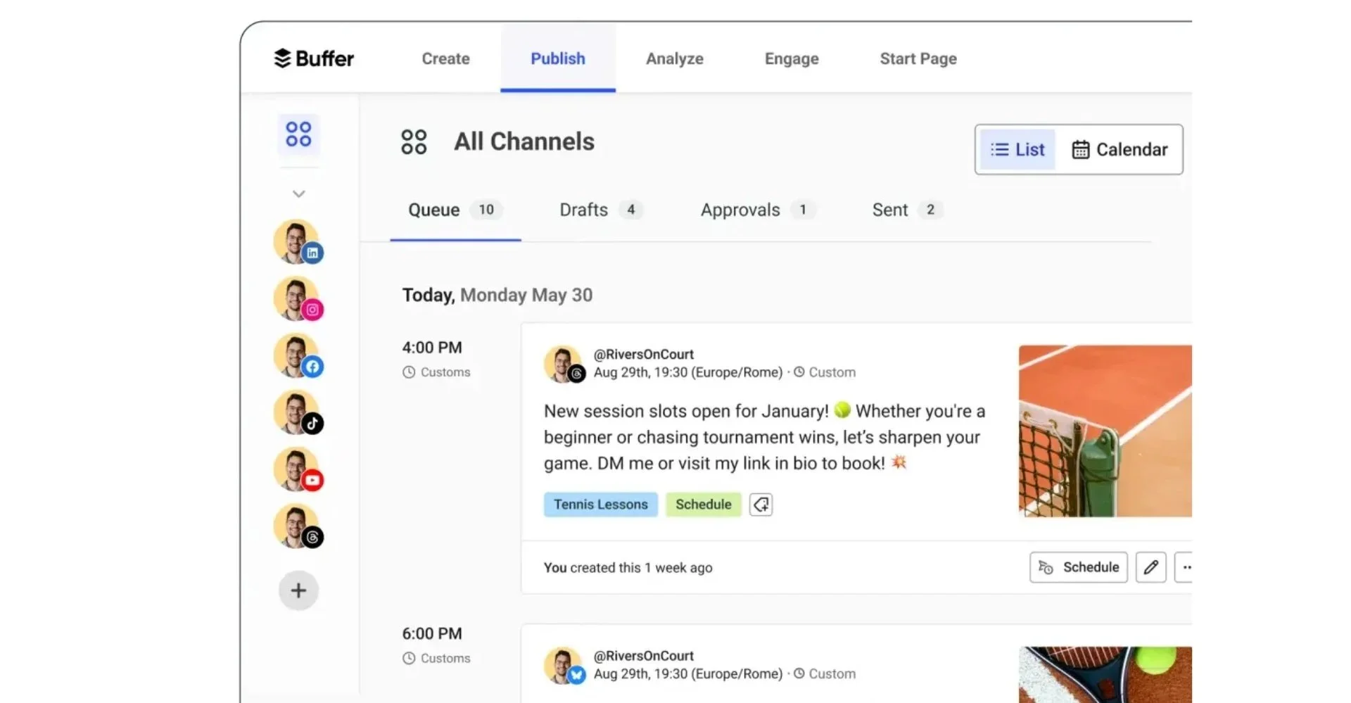The height and width of the screenshot is (703, 1351).
Task: Add a new channel with the plus button
Action: click(x=298, y=590)
